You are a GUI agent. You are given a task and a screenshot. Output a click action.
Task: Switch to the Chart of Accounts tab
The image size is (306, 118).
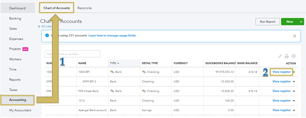click(57, 8)
